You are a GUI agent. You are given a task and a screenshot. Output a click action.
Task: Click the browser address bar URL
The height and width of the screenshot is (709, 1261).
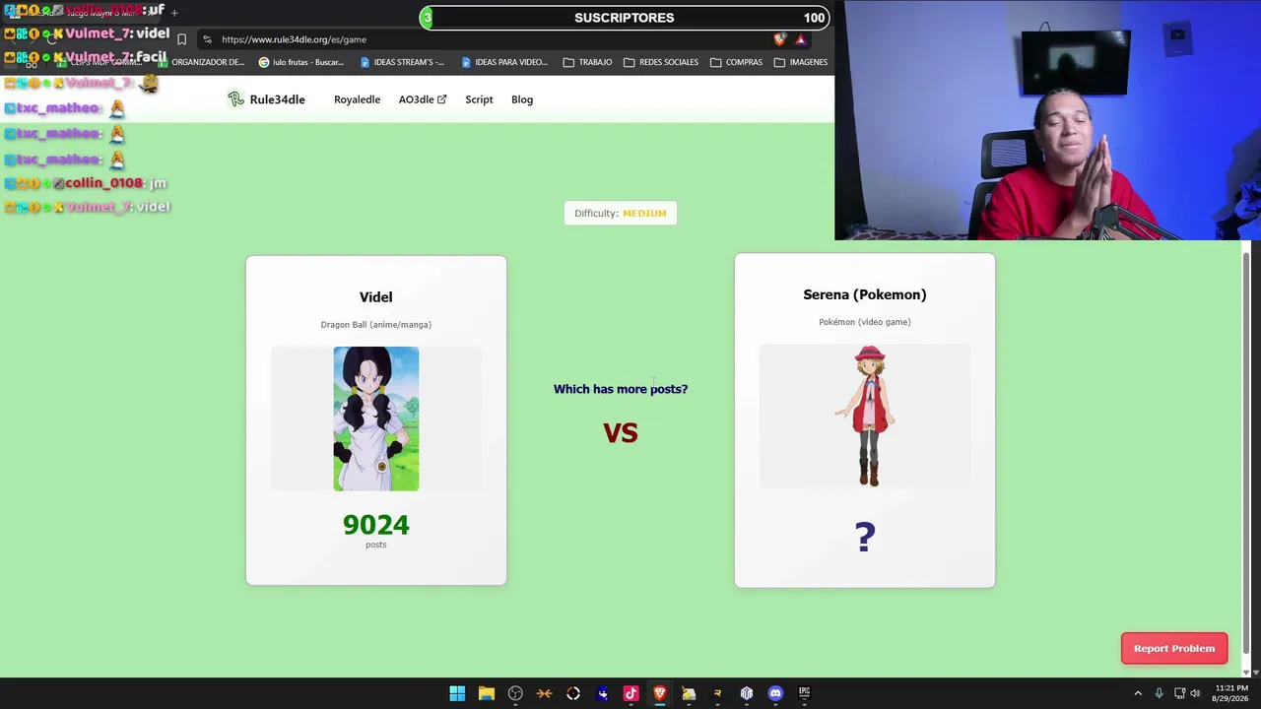[294, 39]
